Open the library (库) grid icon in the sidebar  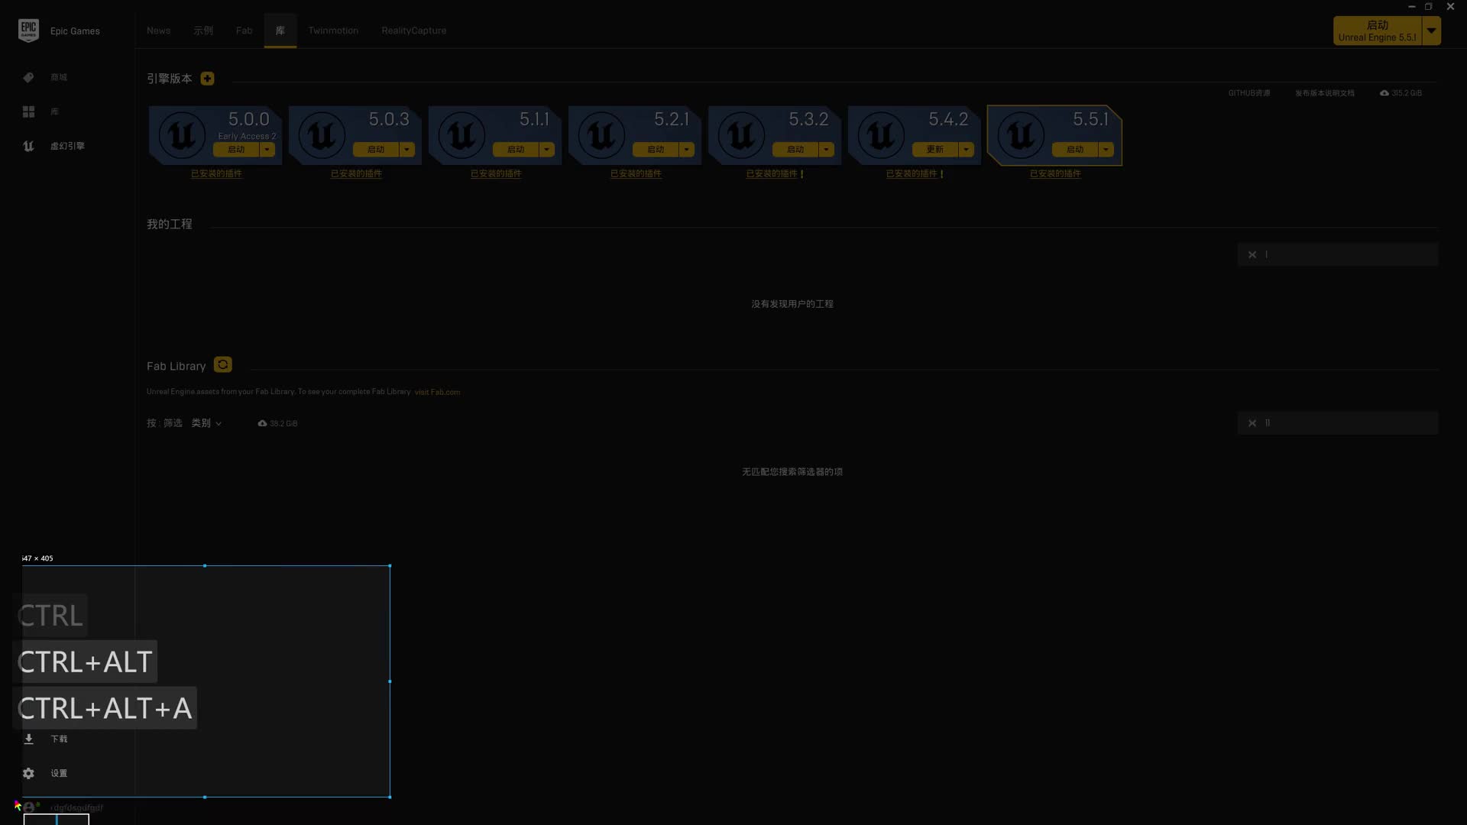28,112
